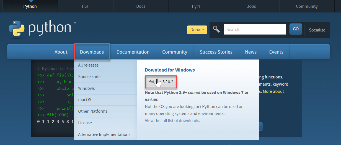The width and height of the screenshot is (341, 145).
Task: Select the Community top tab
Action: pyautogui.click(x=307, y=6)
